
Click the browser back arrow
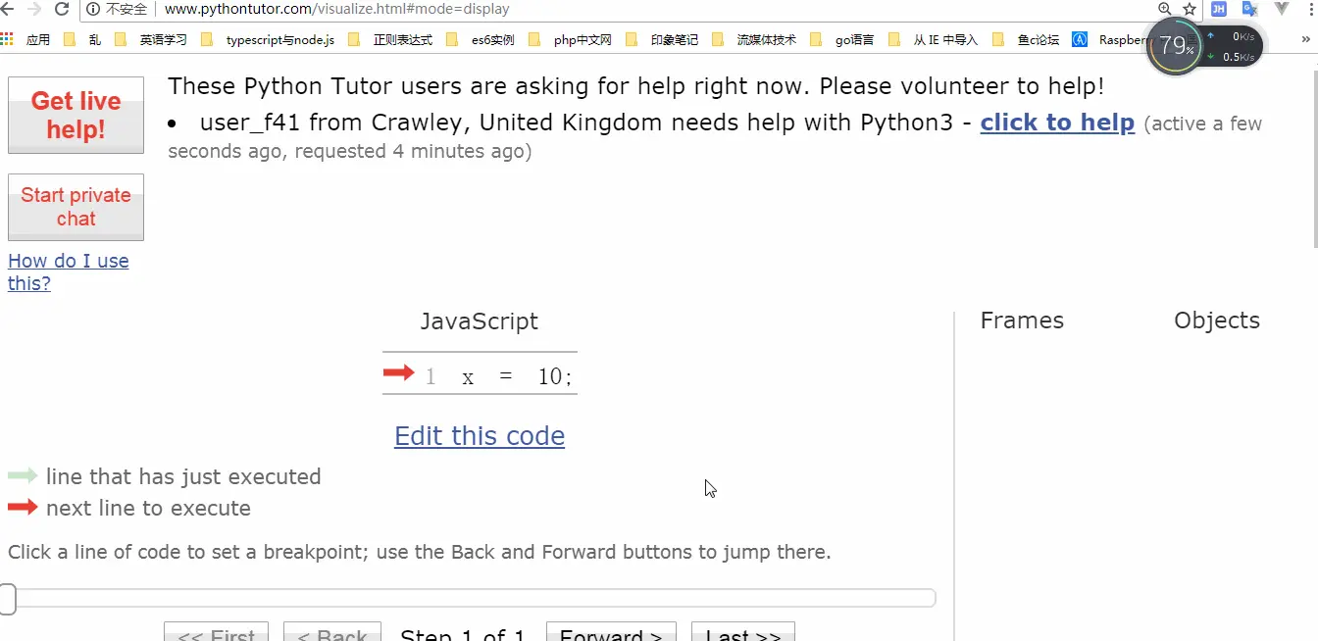tap(8, 9)
